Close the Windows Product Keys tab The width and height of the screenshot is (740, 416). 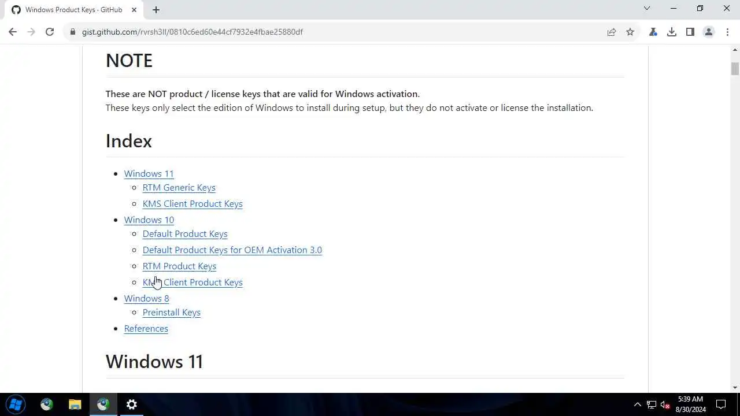134,10
